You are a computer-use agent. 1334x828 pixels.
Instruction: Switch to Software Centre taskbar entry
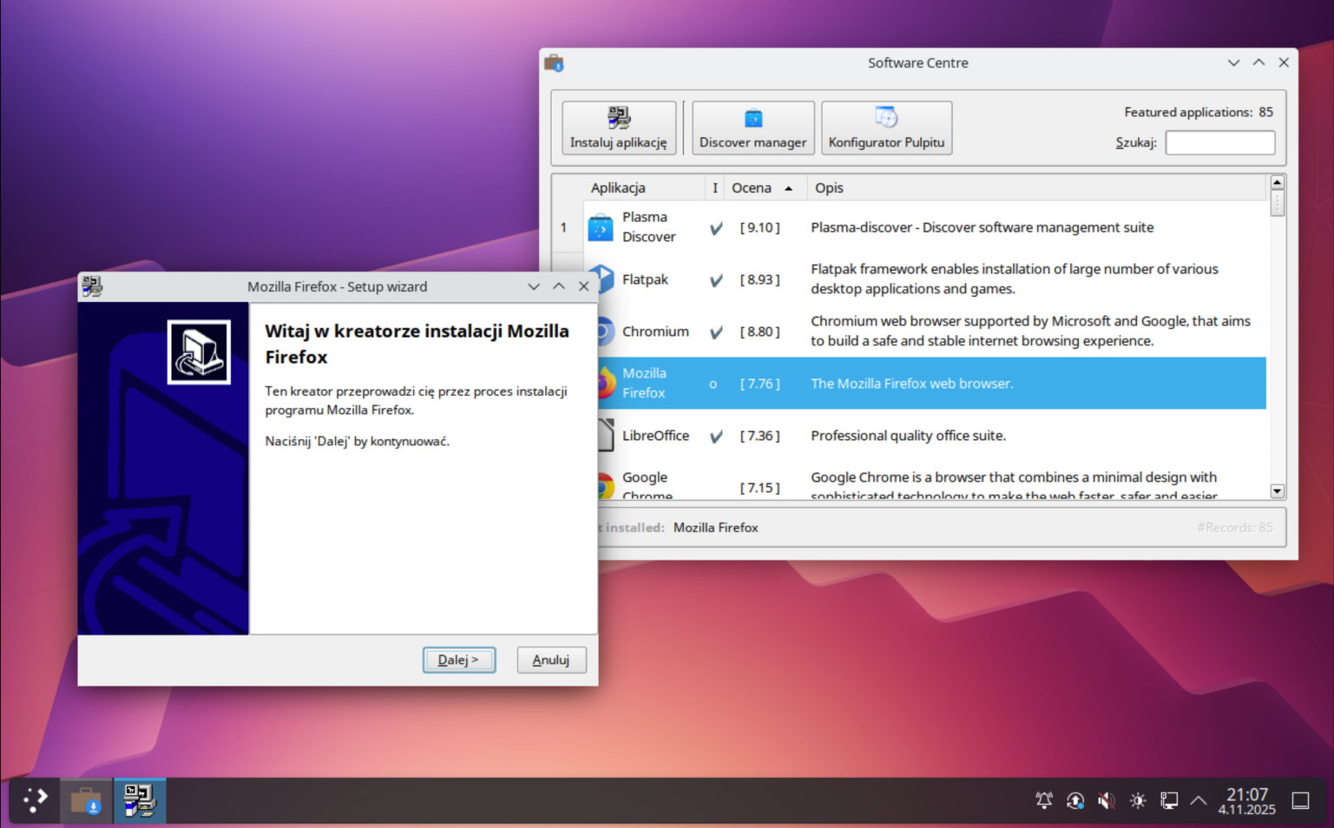pos(86,800)
